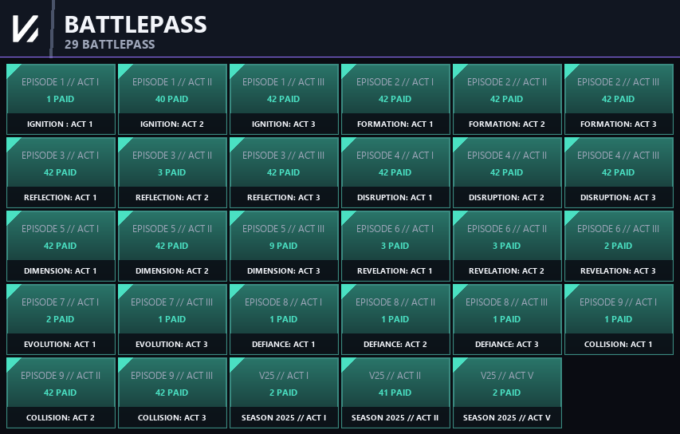
Task: Choose the Formation: Act 1 card
Action: [x=395, y=100]
